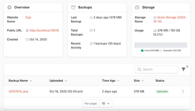Screen dimensions: 195x111
Task: Click the storage drive icon beside Storage heading
Action: pos(137,7)
